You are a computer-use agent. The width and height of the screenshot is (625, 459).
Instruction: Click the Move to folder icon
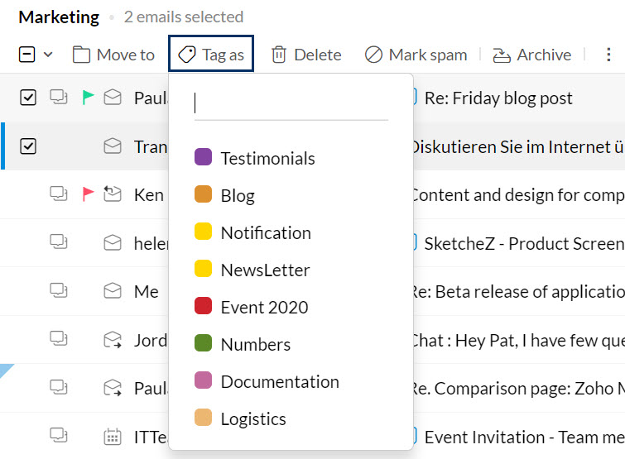tap(81, 55)
